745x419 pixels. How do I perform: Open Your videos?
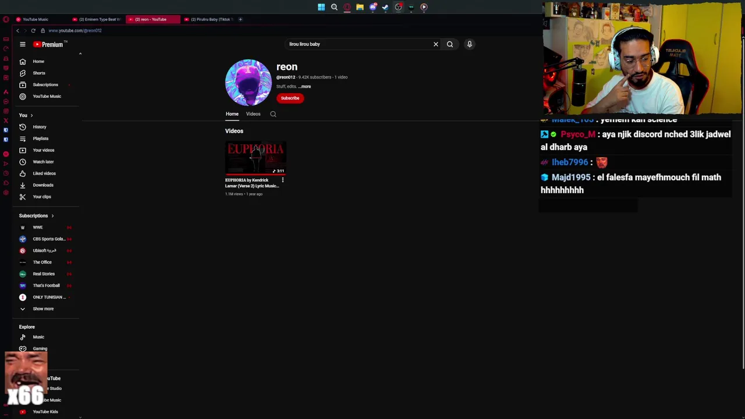(x=43, y=150)
